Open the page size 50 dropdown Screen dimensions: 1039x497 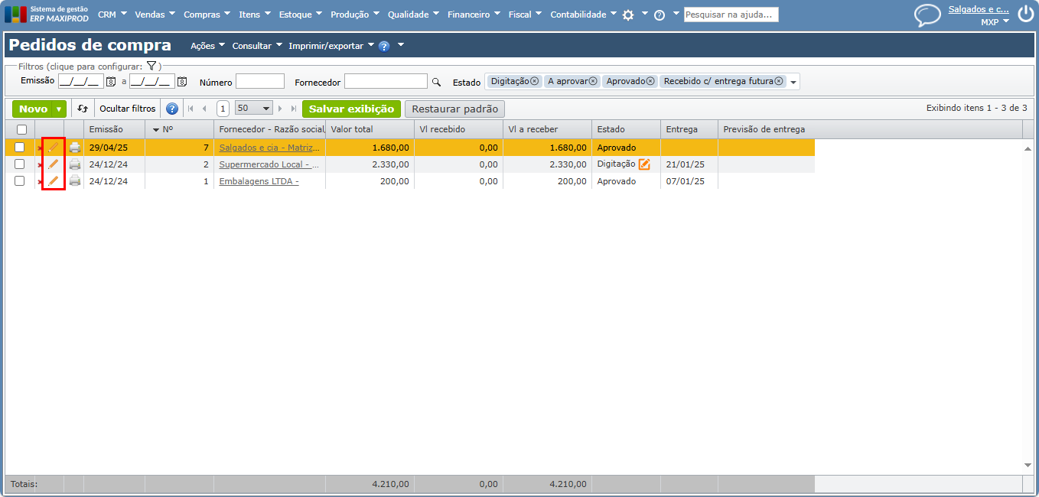tap(254, 109)
